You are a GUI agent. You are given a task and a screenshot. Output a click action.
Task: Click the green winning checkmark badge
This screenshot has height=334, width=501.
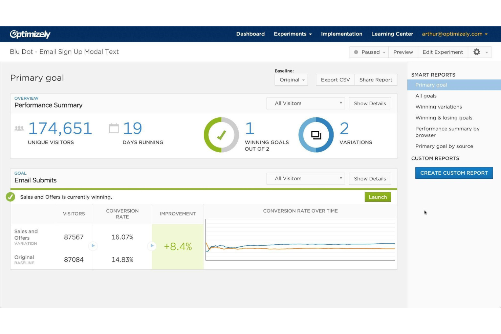click(10, 197)
